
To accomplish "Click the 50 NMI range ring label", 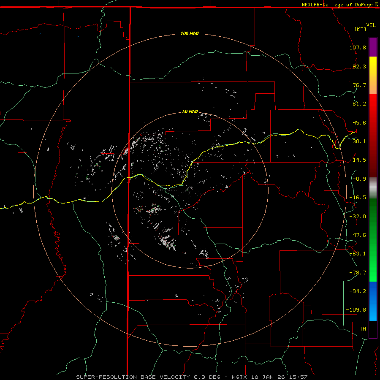I will click(x=190, y=112).
